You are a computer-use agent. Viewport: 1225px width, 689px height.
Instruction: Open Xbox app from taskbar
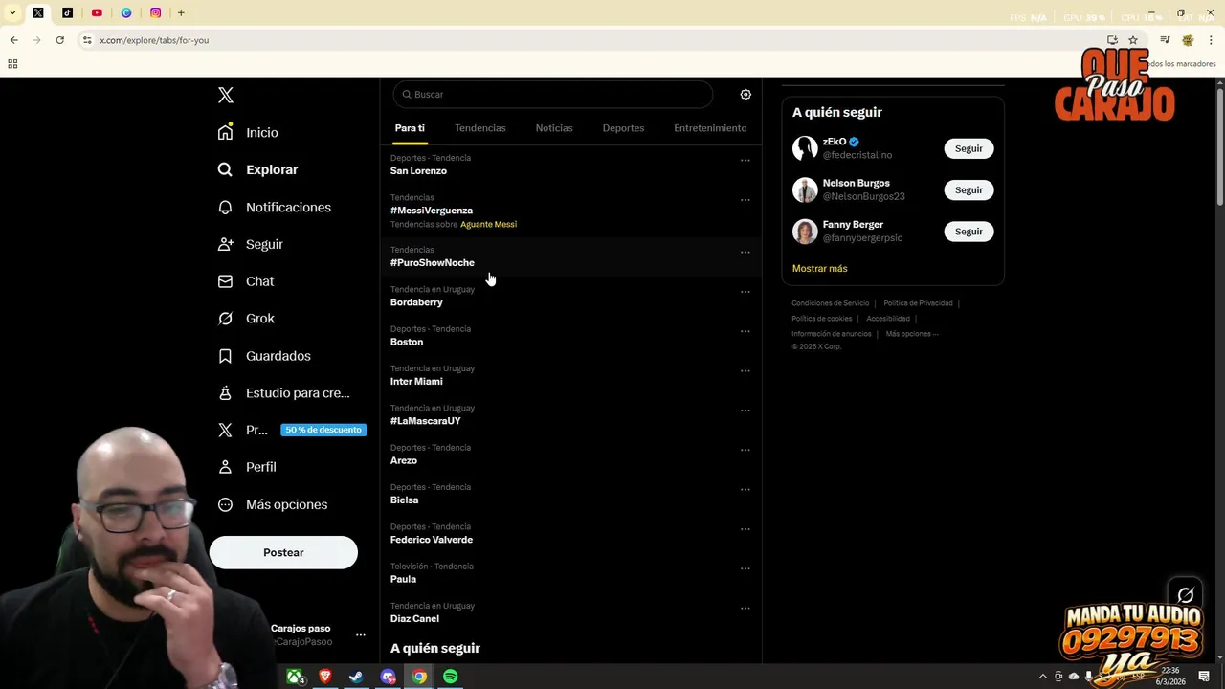click(x=295, y=677)
